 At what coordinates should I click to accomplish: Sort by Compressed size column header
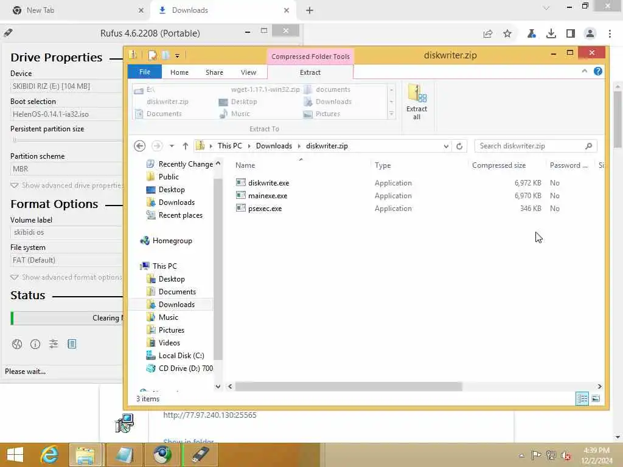coord(499,165)
